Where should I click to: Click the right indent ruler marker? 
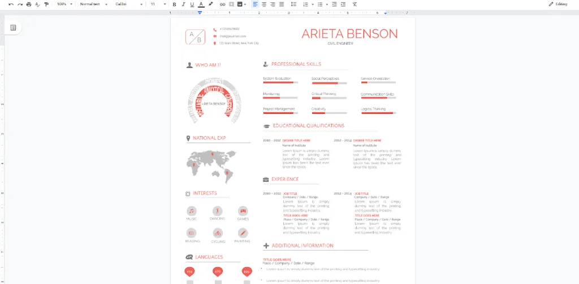[386, 13]
